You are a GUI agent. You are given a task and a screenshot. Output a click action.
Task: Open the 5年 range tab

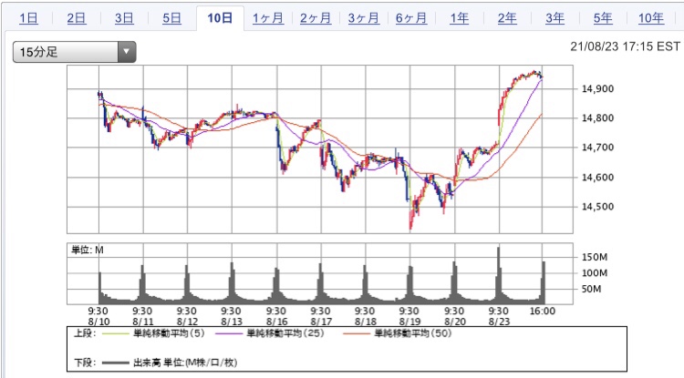[x=603, y=18]
